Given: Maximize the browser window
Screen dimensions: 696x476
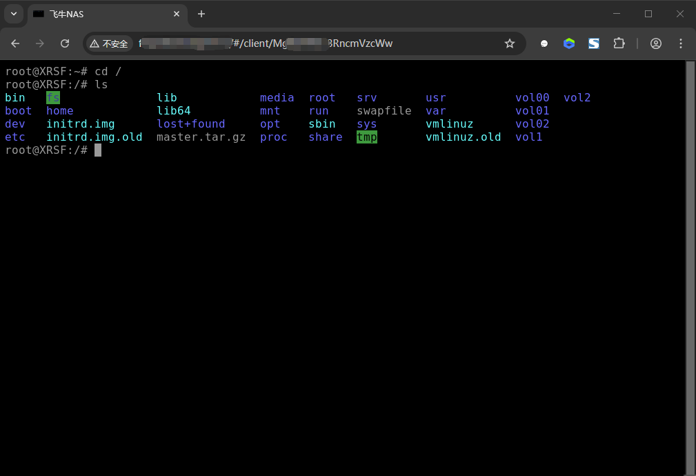Looking at the screenshot, I should click(648, 14).
